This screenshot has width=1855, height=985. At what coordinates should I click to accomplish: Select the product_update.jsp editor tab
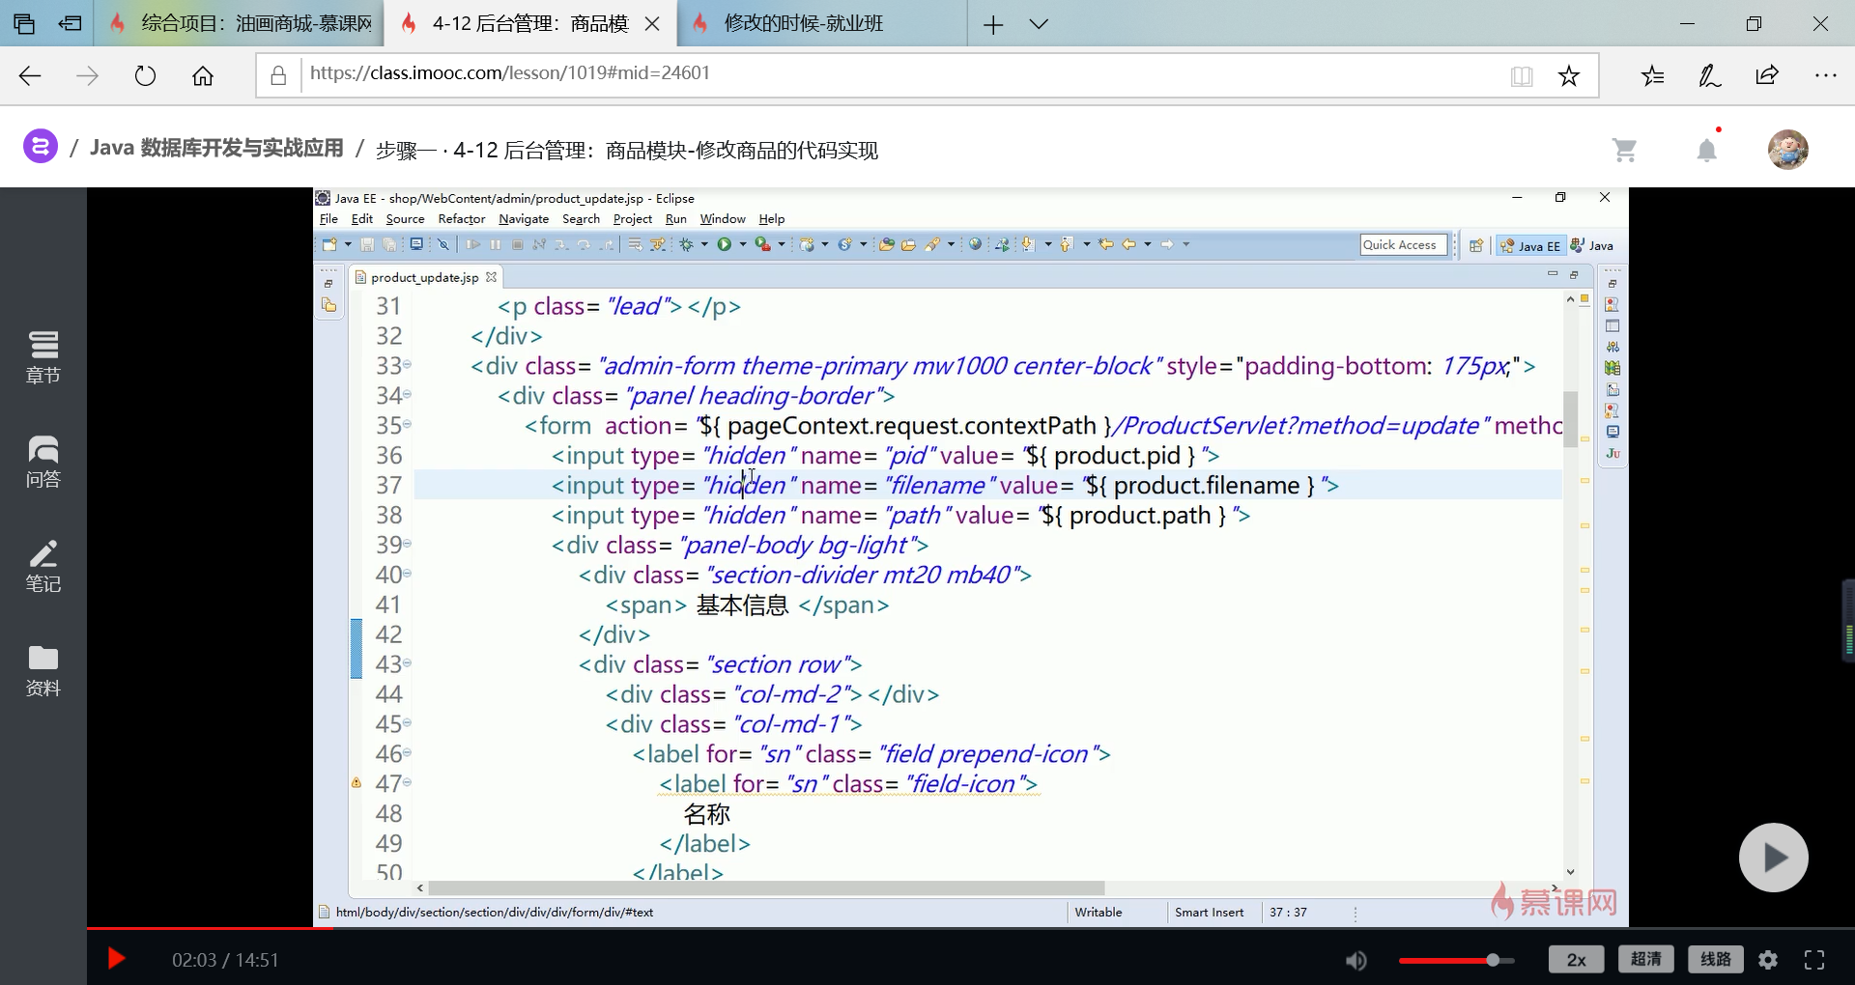click(x=424, y=277)
